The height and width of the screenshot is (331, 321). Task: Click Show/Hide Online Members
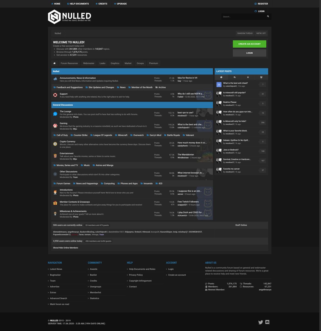tap(65, 248)
